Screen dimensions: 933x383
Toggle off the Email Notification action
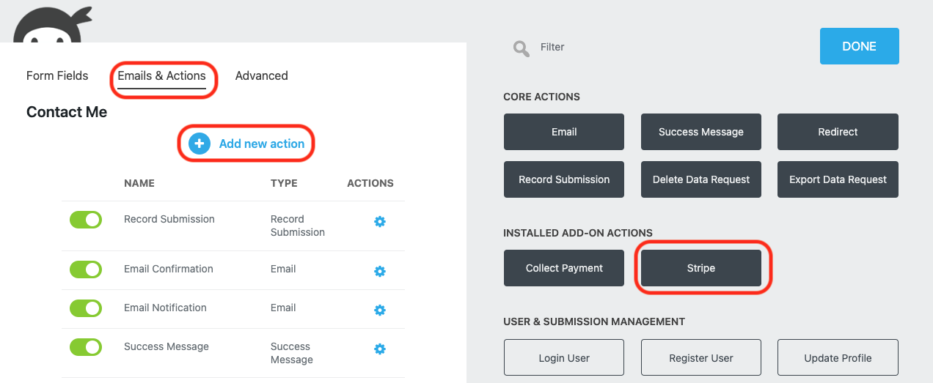click(86, 308)
